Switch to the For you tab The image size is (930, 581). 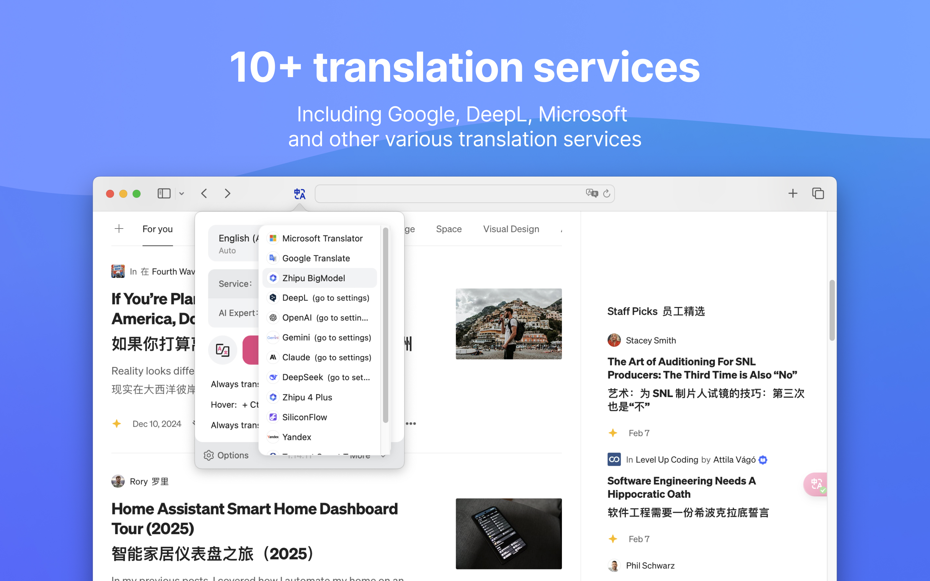pos(158,229)
